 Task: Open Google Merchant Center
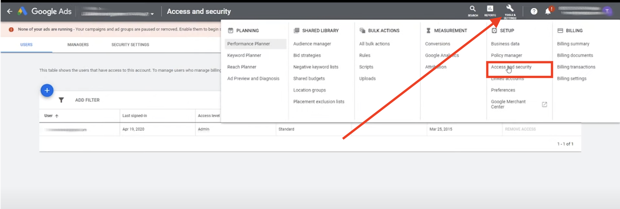click(x=508, y=104)
